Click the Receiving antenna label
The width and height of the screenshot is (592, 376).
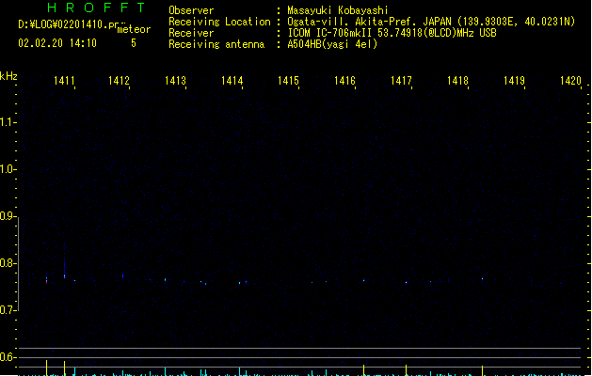click(216, 44)
